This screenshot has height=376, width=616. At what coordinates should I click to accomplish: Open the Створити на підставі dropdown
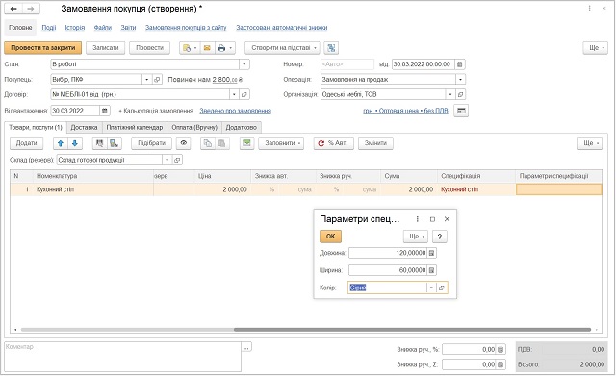(282, 48)
